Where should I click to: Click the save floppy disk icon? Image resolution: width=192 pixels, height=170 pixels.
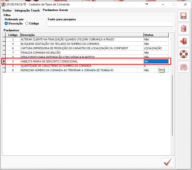coord(184,16)
